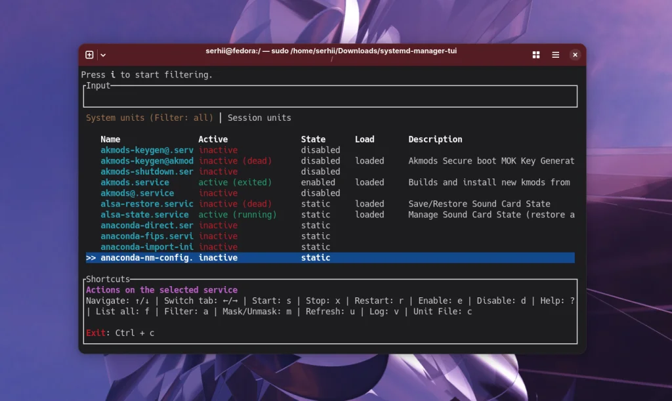Select akmods.service entry

(330, 182)
